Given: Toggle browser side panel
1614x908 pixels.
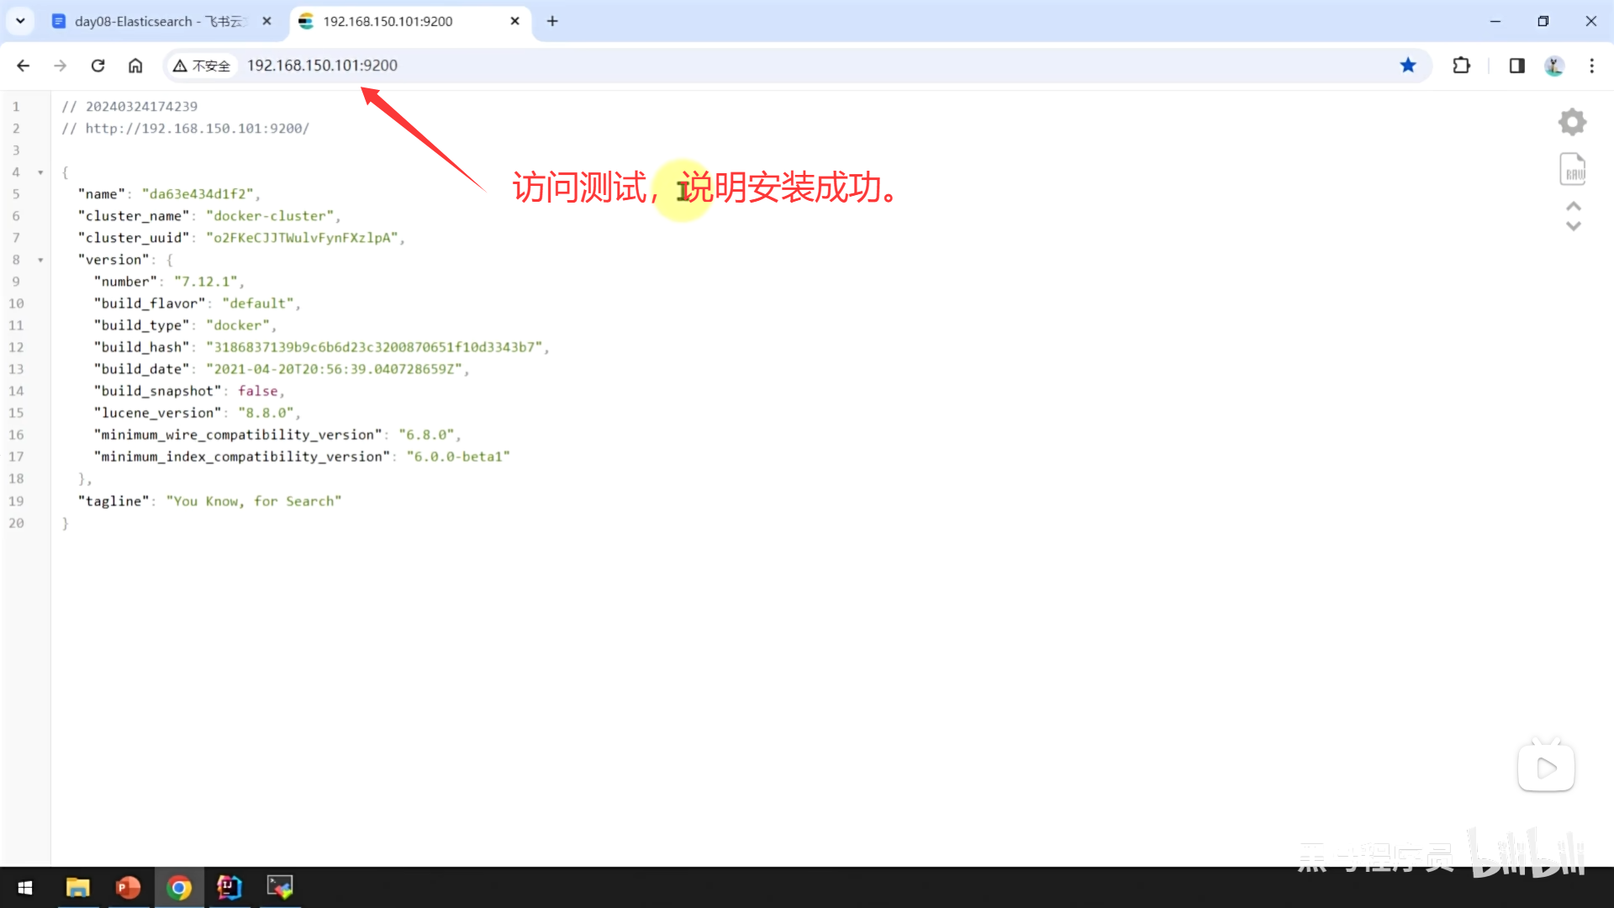Looking at the screenshot, I should click(1516, 66).
